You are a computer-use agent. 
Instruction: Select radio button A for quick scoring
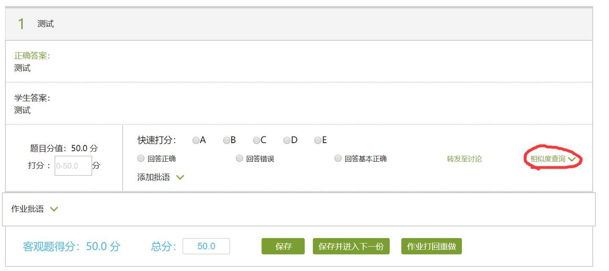tap(195, 140)
